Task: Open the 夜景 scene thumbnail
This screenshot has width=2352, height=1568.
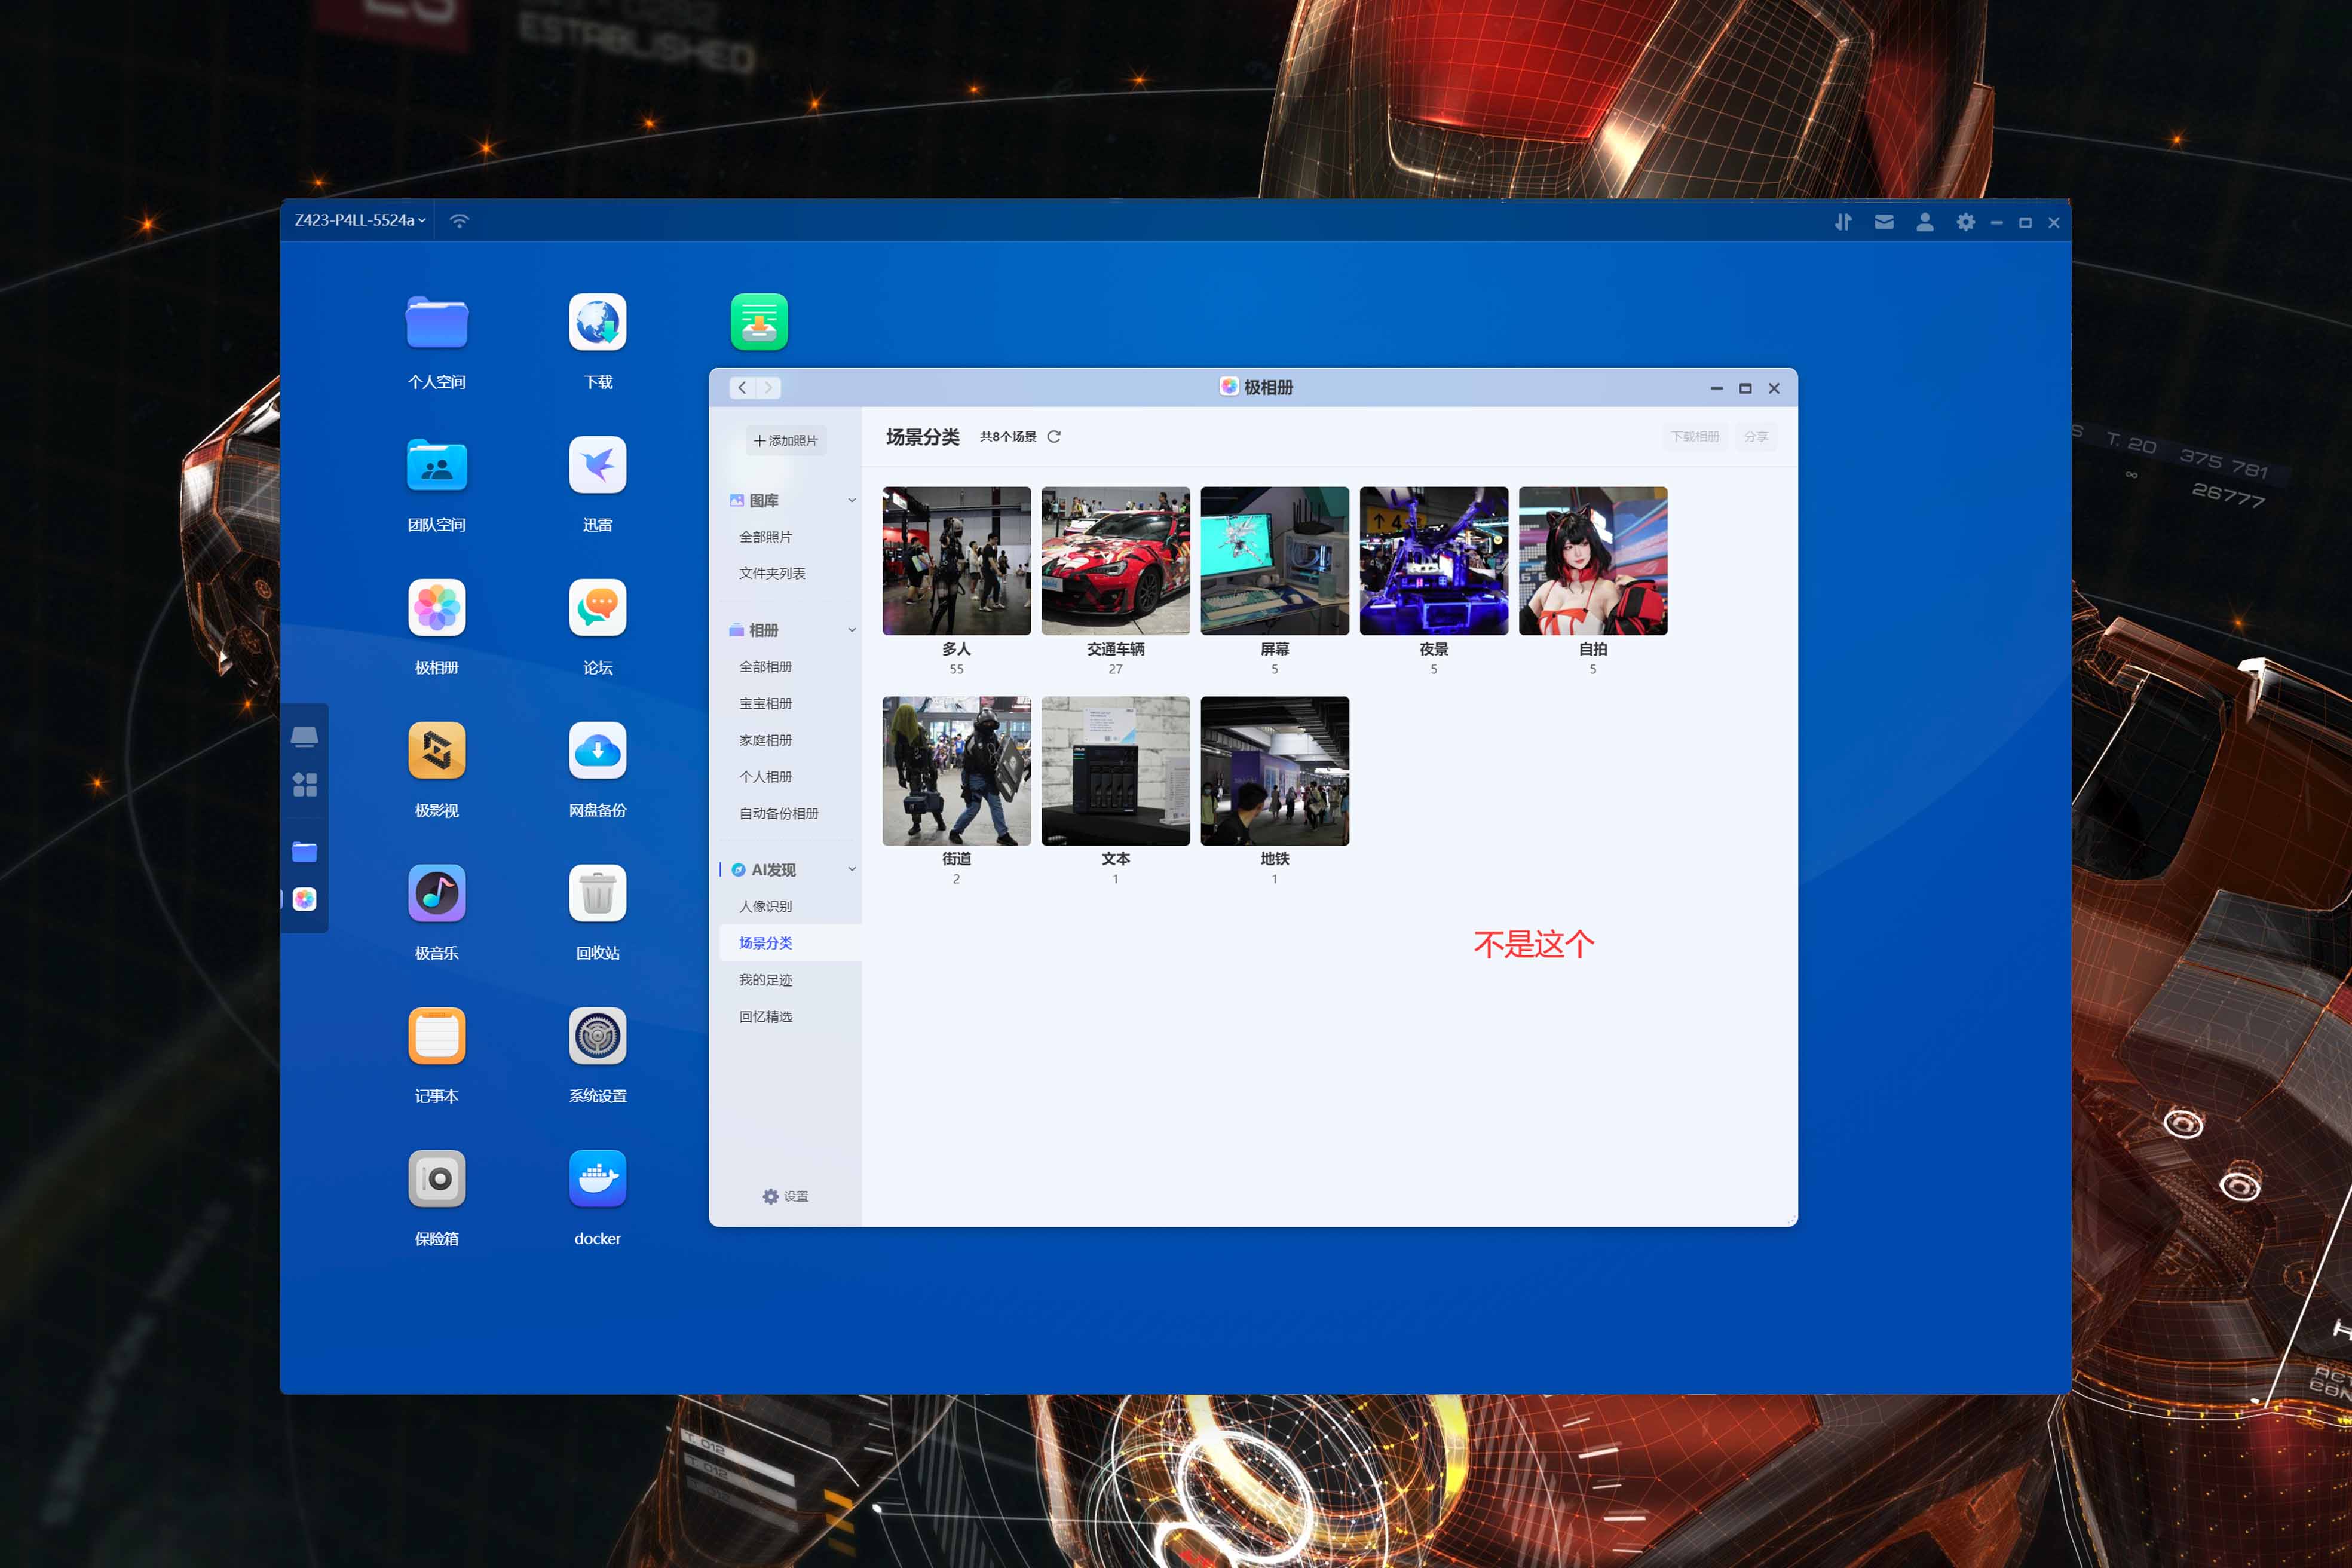Action: click(1433, 561)
